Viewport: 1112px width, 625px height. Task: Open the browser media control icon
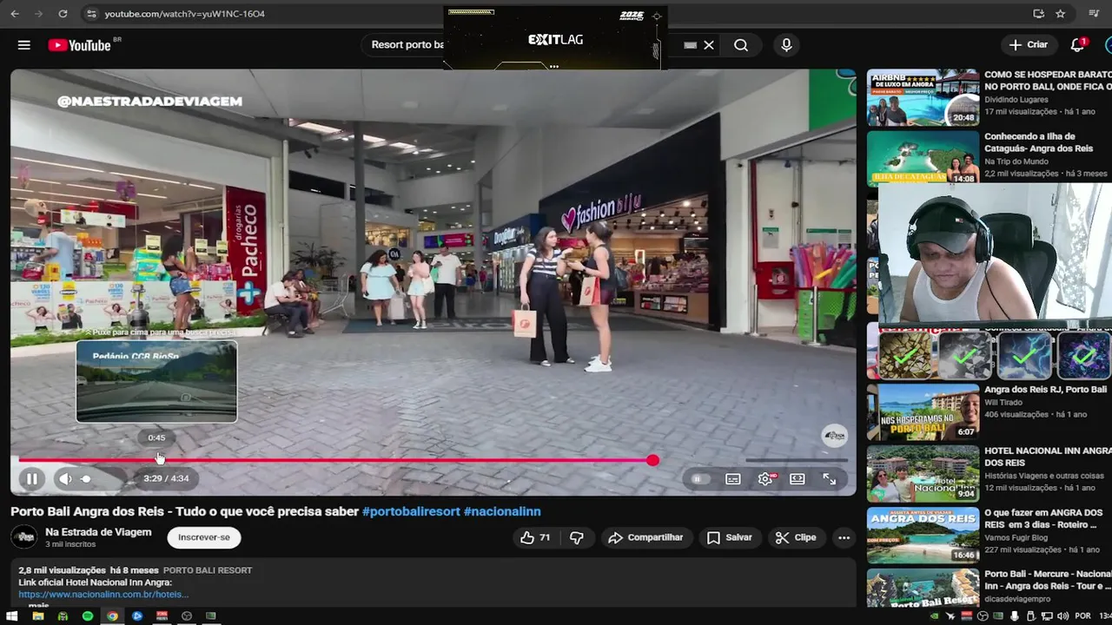(x=1094, y=14)
